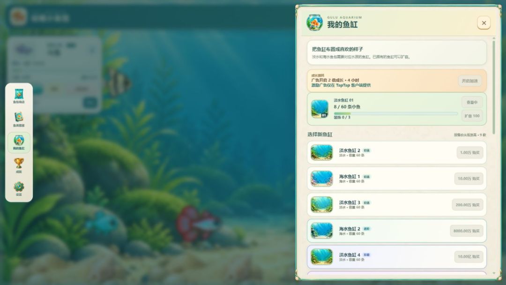Click the fish count progress bar of 淡水鱼缸 01
506x285 pixels.
coord(395,113)
